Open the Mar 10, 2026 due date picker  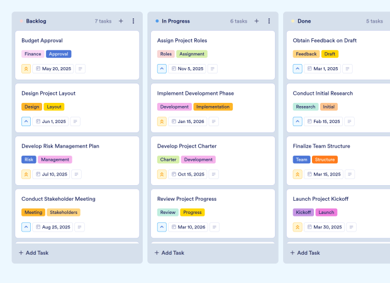pos(188,227)
